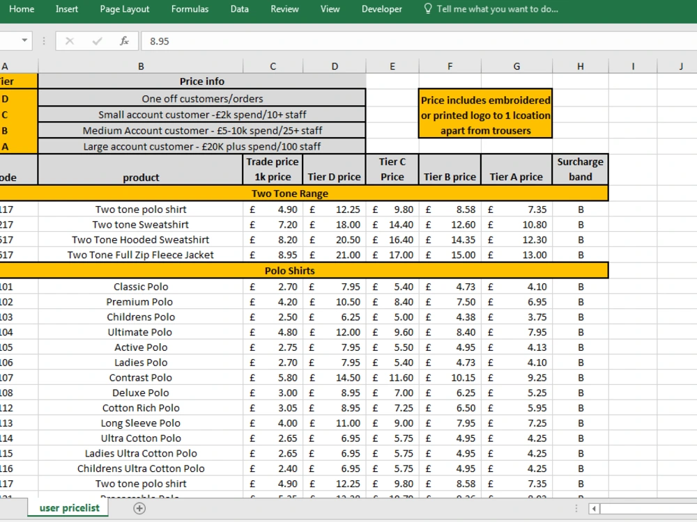Add a new worksheet with the plus icon
The width and height of the screenshot is (697, 522).
(x=139, y=509)
